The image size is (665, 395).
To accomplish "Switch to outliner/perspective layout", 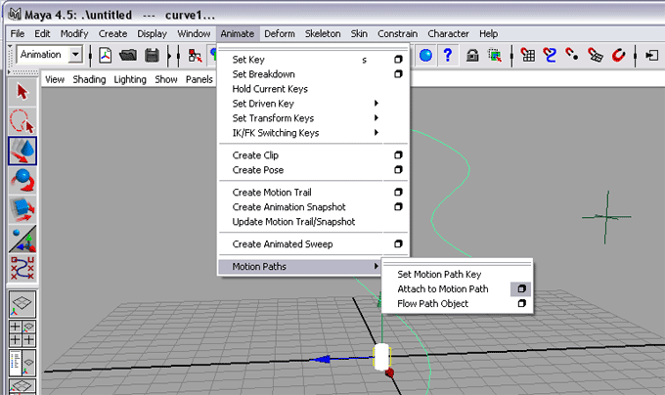I will 22,363.
